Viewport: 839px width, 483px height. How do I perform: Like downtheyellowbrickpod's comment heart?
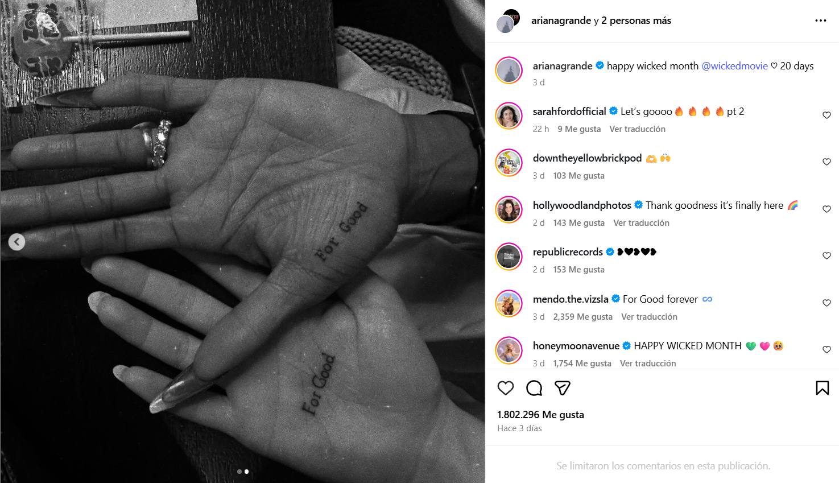pos(826,162)
